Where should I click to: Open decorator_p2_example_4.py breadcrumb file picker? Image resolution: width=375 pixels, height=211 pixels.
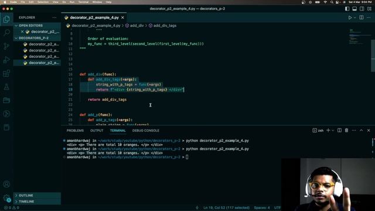point(93,26)
